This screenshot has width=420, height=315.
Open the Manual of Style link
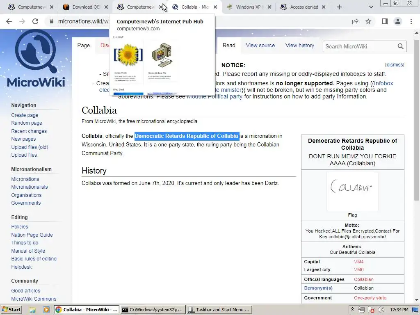28,251
